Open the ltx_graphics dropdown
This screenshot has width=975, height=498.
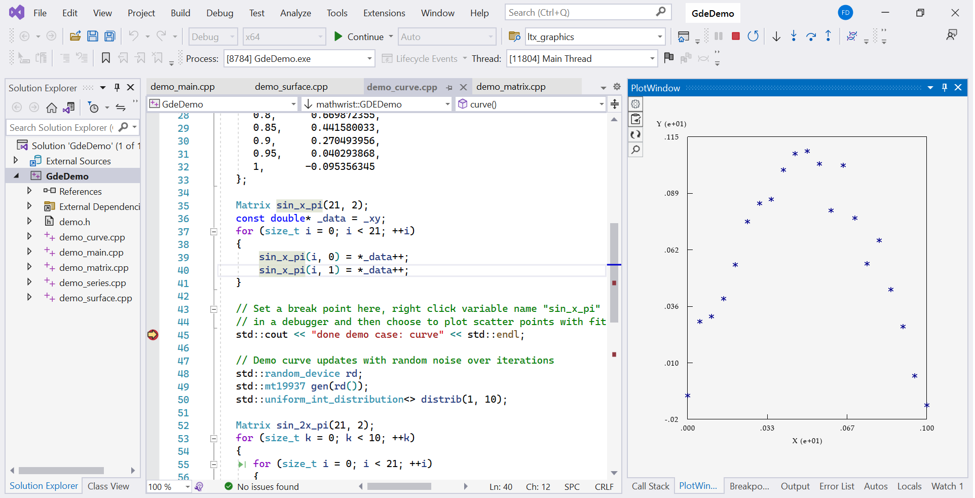coord(660,37)
